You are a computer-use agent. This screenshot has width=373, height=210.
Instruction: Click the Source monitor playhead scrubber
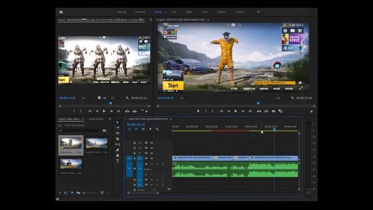(x=110, y=103)
